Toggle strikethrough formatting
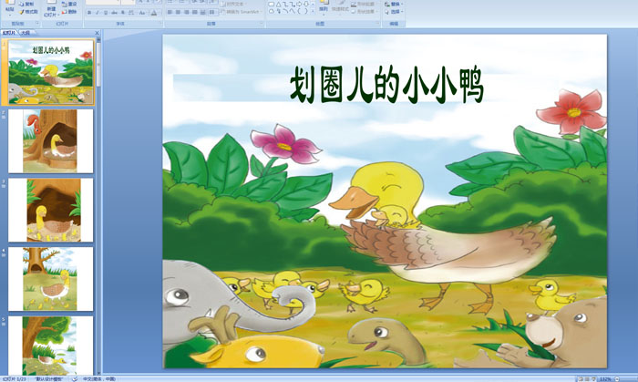This screenshot has height=382, width=638. click(114, 13)
